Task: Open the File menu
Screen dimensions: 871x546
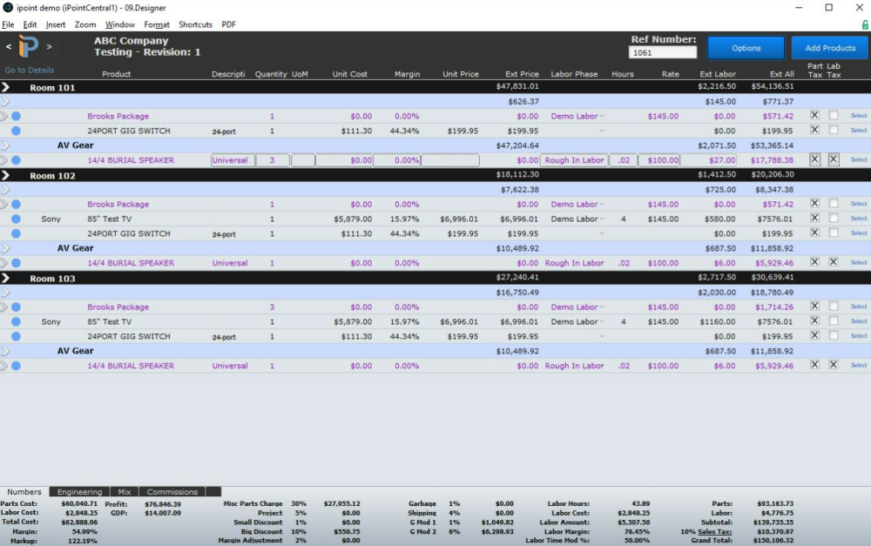Action: 8,24
